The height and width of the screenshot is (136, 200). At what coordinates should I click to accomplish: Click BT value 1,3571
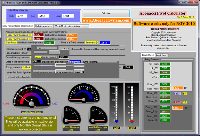[x=177, y=94]
